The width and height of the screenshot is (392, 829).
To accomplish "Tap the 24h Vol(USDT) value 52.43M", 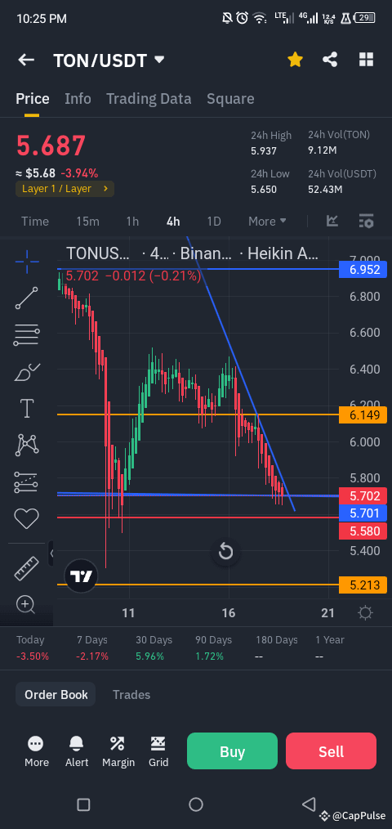I will click(325, 190).
